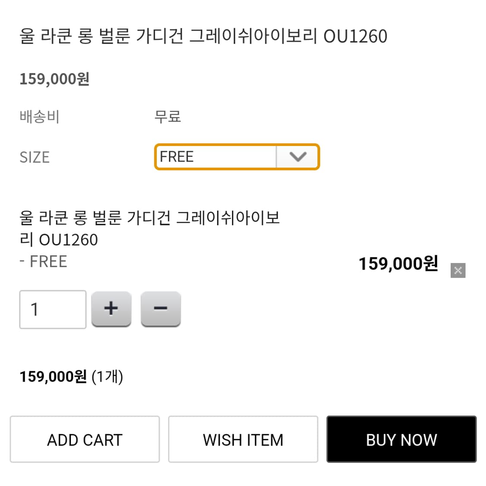The height and width of the screenshot is (486, 486).
Task: Click the 무료 shipping fee label
Action: coord(168,116)
